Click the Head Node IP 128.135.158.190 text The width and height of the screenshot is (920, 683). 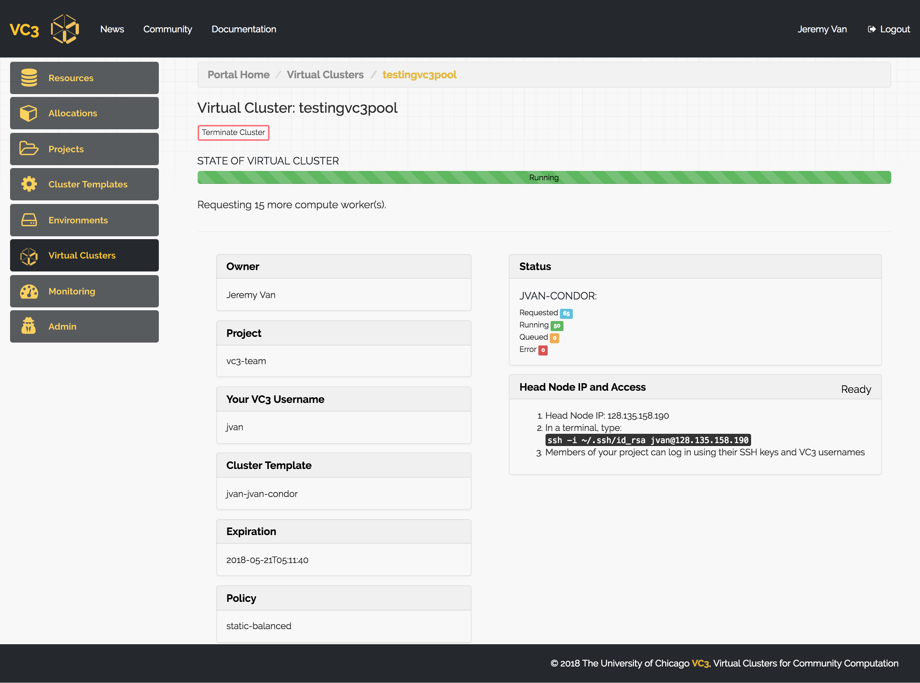coord(607,415)
